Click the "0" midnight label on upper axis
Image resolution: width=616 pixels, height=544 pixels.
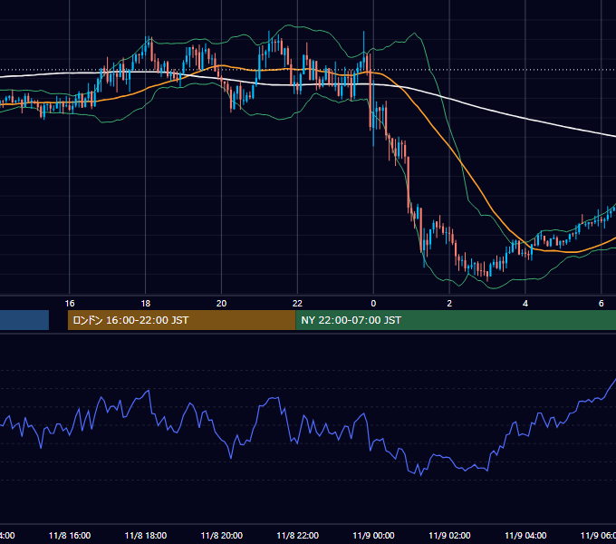click(x=373, y=304)
